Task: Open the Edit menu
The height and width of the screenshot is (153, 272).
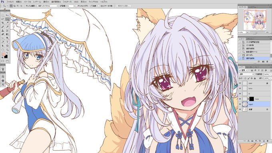Action: click(x=19, y=2)
